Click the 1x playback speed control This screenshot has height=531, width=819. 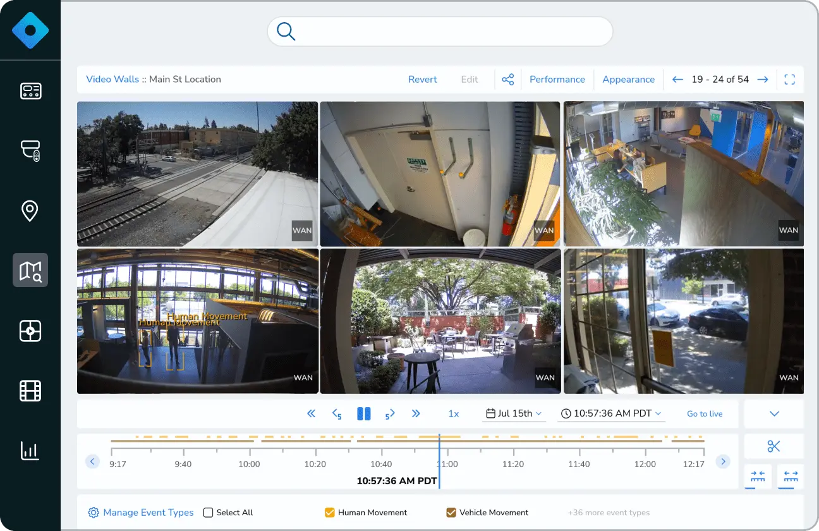(453, 413)
